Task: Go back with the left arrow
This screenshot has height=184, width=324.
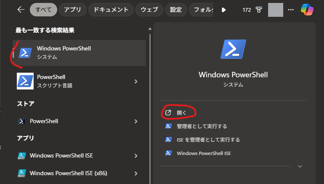Action: click(21, 10)
